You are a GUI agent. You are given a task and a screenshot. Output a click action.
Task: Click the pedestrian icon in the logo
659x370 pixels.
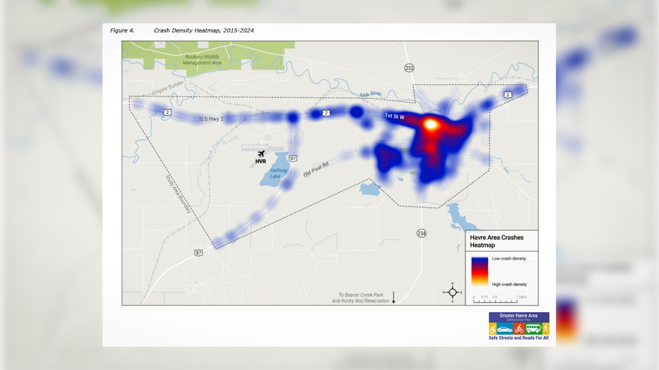coord(545,329)
